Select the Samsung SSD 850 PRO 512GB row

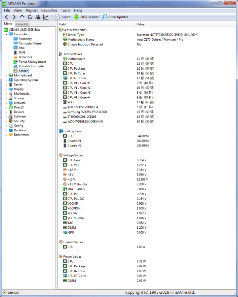[146, 112]
